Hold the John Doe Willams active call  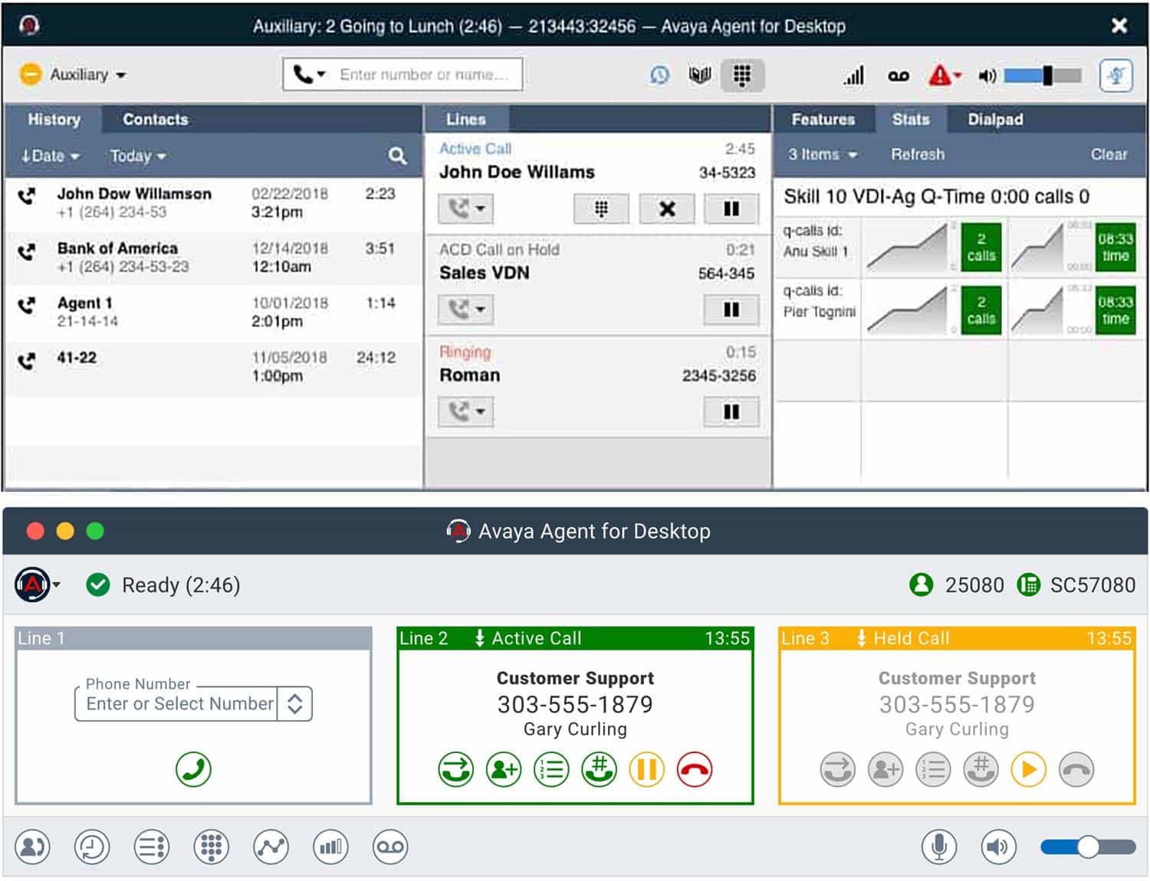731,208
